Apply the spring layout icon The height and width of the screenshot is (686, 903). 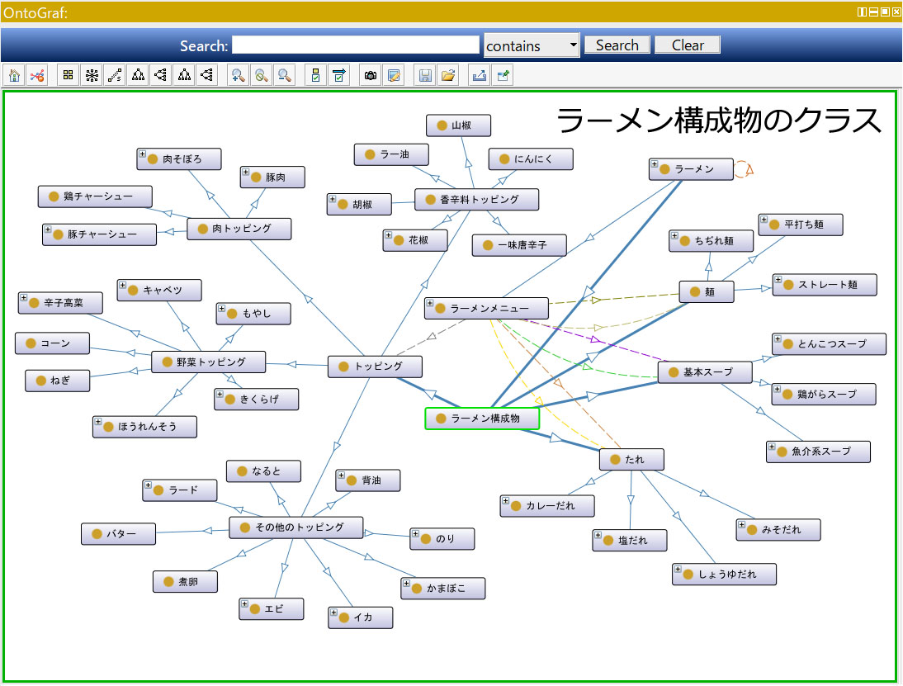[x=115, y=75]
